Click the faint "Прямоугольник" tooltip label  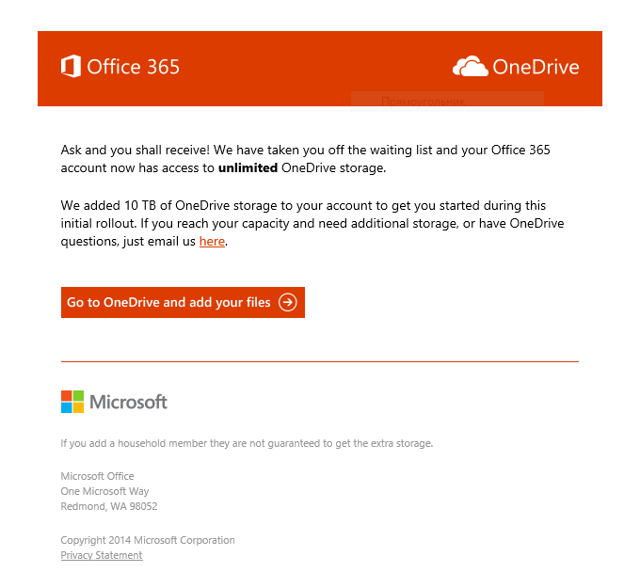coord(423,101)
